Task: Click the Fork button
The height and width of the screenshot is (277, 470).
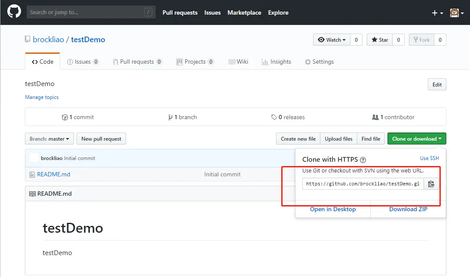Action: tap(421, 40)
